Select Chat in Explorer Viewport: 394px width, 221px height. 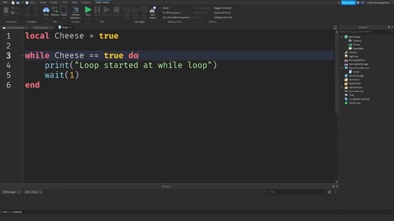352,95
